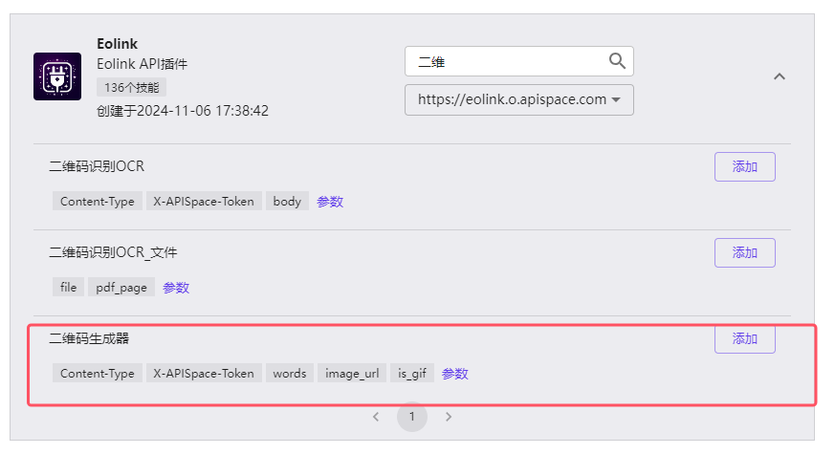
Task: Add the 二维码识别OCR_文件 skill
Action: point(744,252)
